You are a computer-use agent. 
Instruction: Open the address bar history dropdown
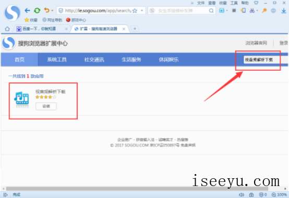[142, 10]
